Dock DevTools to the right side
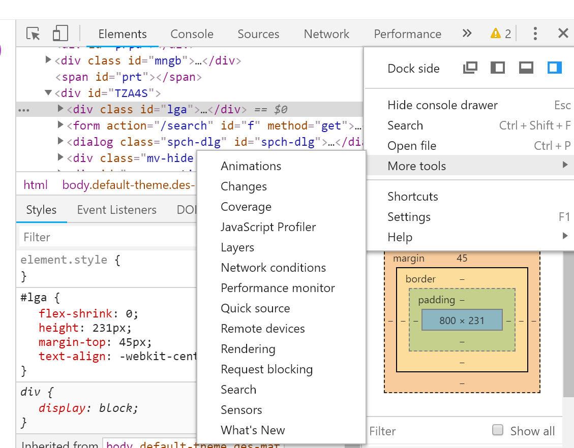This screenshot has width=574, height=448. click(x=555, y=68)
